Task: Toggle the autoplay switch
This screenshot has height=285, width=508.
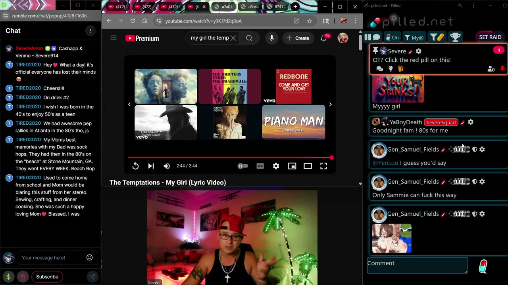Action: click(242, 166)
